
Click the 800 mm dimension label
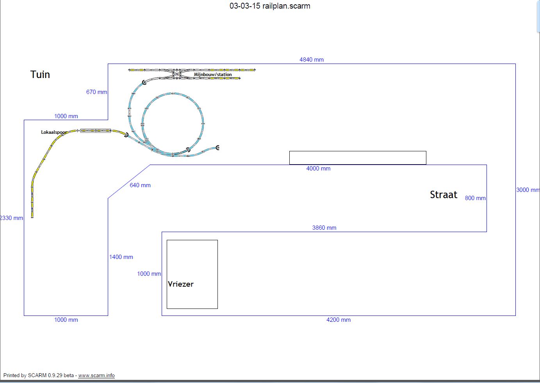[475, 198]
